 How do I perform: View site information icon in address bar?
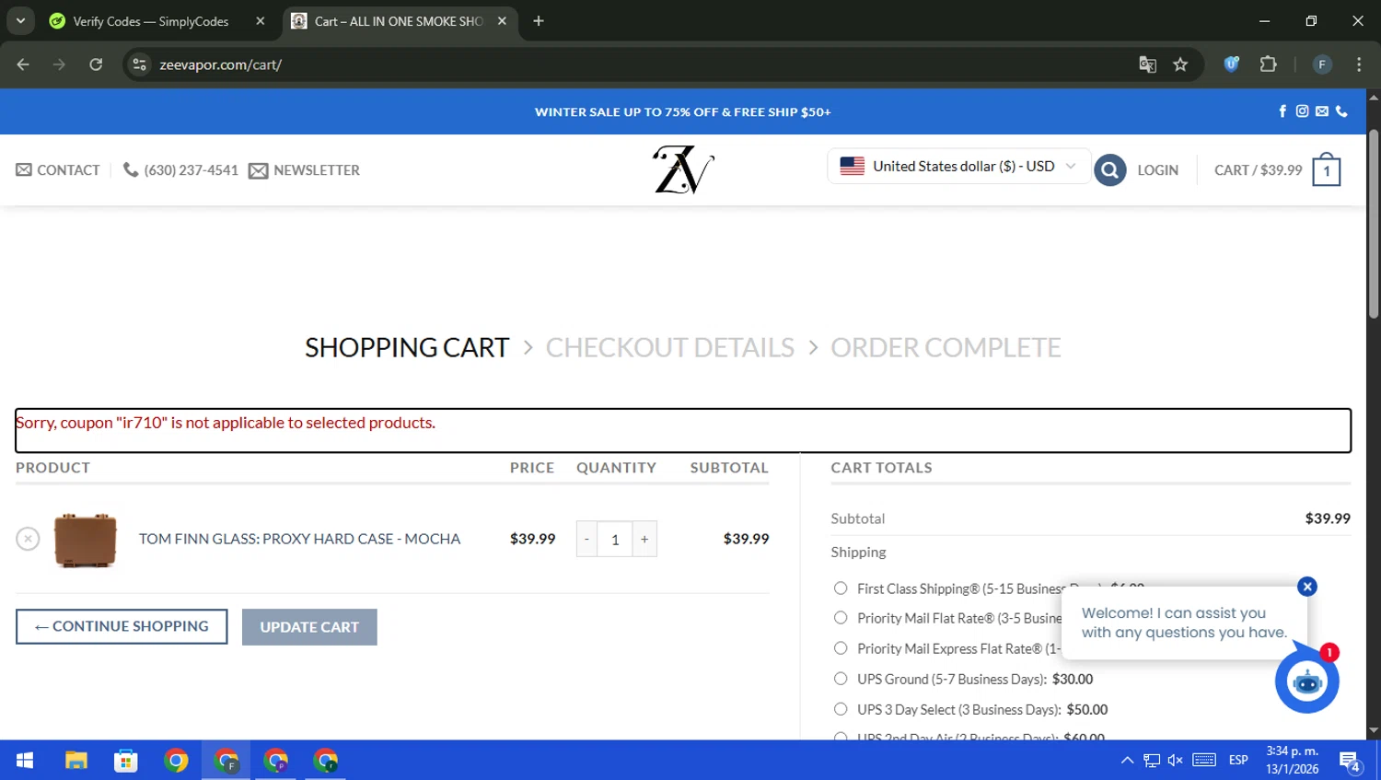(139, 64)
